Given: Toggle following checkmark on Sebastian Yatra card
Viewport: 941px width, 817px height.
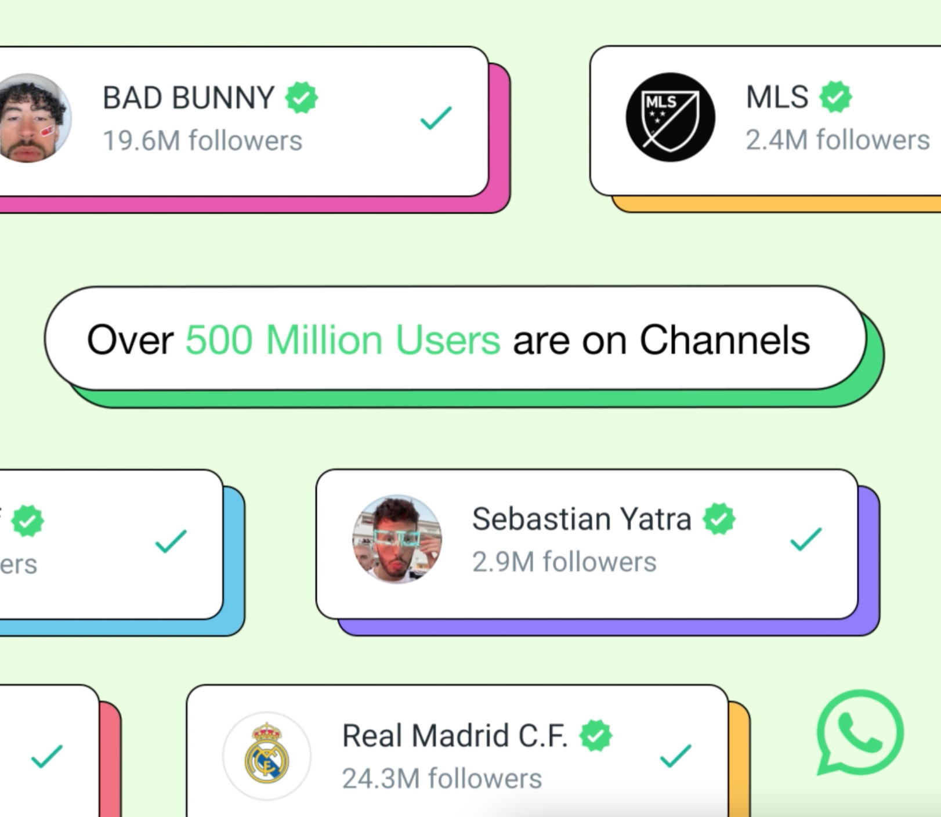Looking at the screenshot, I should (806, 539).
